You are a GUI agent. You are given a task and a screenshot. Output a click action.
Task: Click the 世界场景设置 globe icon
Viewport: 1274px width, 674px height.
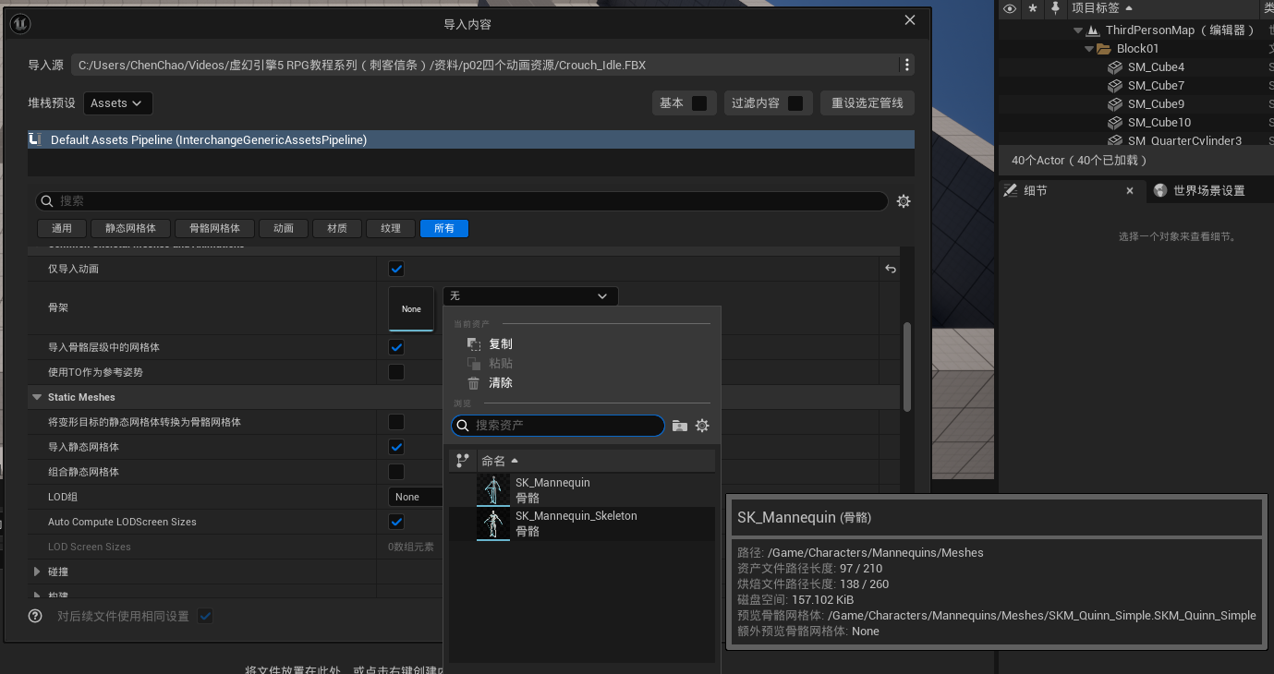(x=1160, y=190)
